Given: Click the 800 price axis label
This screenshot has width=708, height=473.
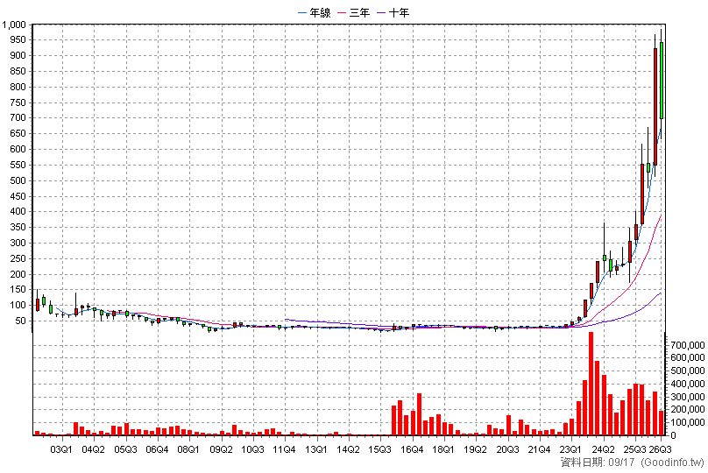Looking at the screenshot, I should [18, 87].
